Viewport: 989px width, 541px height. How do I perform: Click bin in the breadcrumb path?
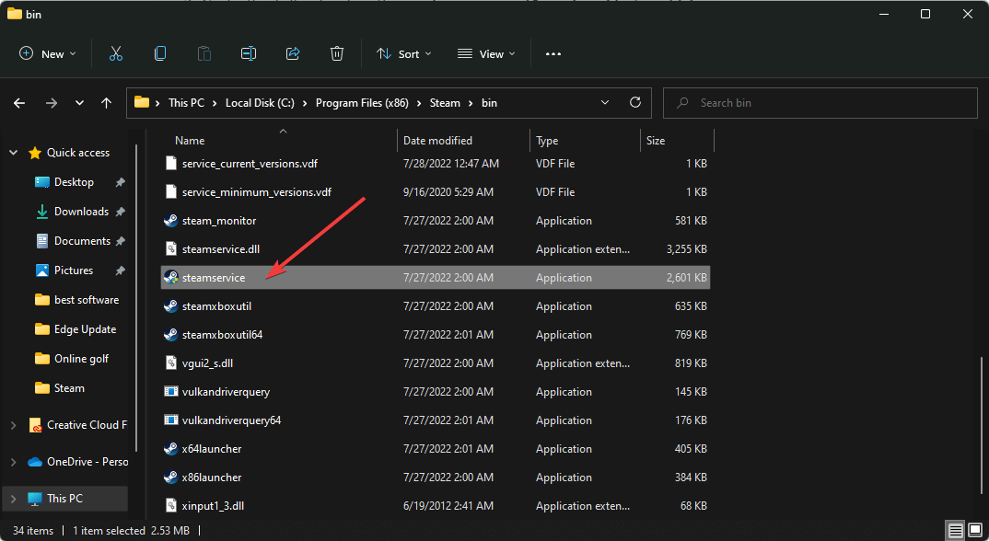[490, 103]
